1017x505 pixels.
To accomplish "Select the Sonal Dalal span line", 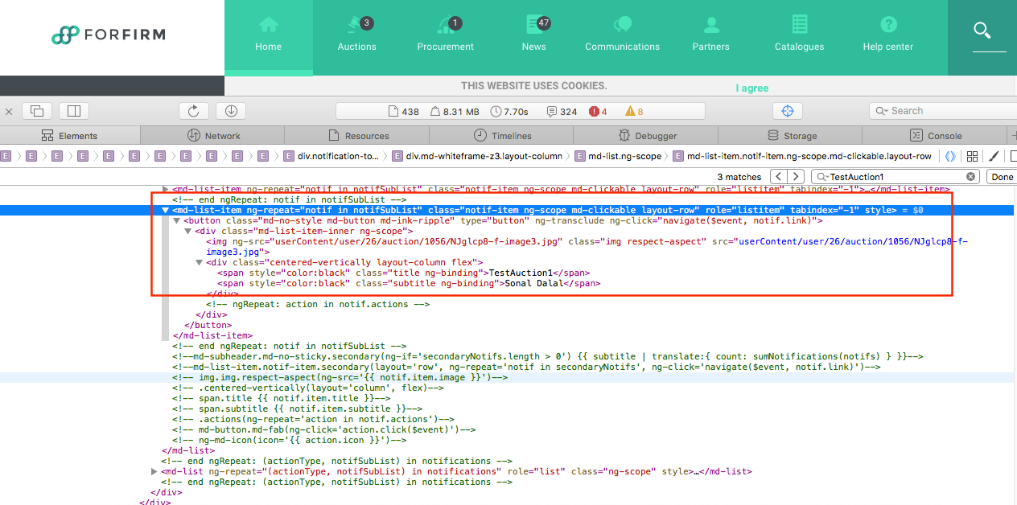I will 409,283.
